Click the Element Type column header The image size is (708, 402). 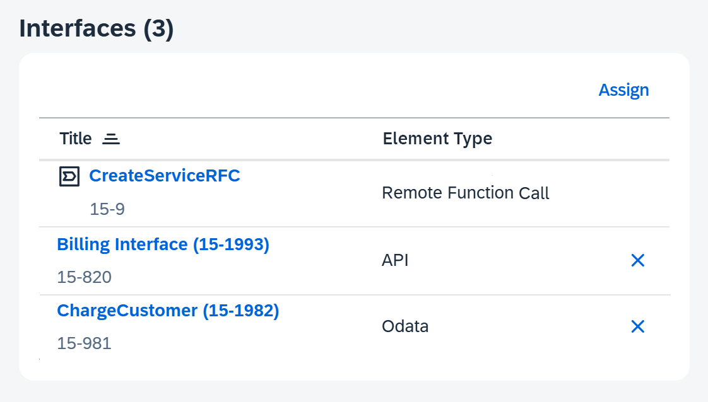(x=437, y=139)
